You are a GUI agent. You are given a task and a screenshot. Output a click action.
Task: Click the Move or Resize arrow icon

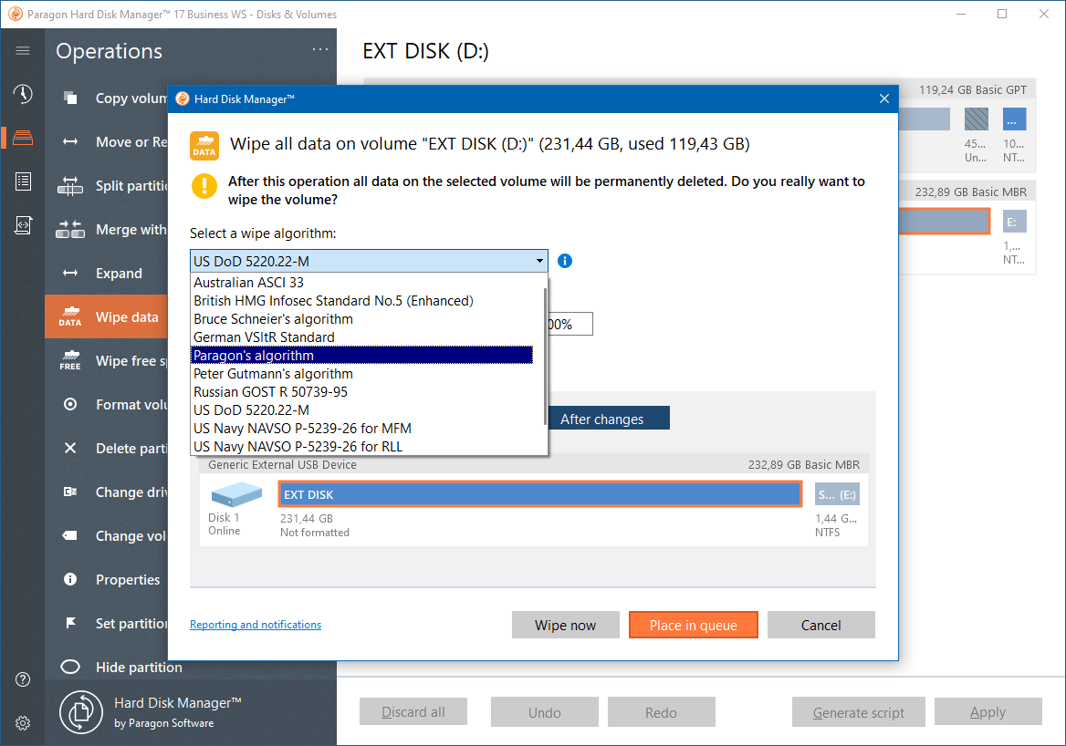pos(70,142)
